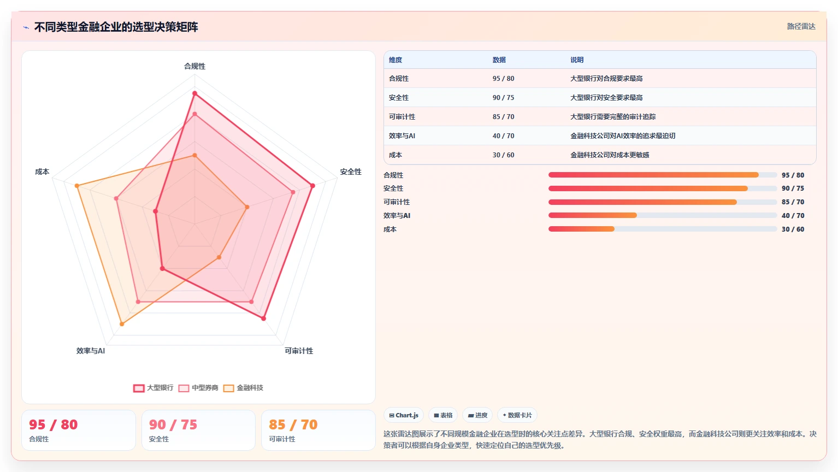Click table value 95 / 80
The height and width of the screenshot is (472, 838).
tap(503, 79)
